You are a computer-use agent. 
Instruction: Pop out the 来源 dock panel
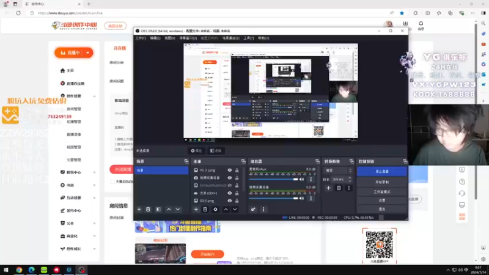click(243, 161)
